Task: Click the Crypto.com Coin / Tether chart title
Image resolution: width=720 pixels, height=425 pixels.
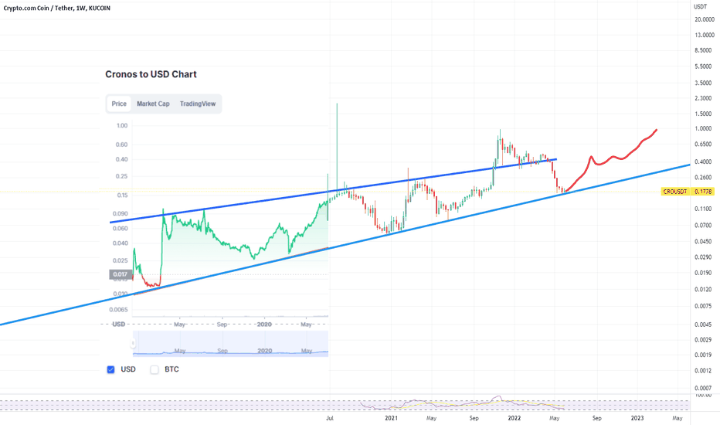Action: [x=57, y=8]
